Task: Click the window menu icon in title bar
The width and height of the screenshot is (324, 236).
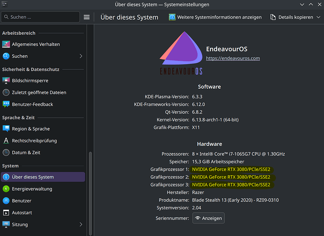Action: [x=5, y=4]
